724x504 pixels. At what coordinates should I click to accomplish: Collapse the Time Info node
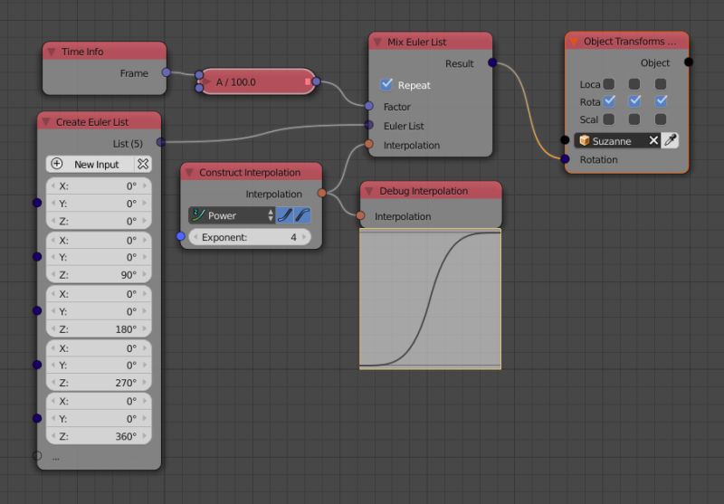pos(52,52)
